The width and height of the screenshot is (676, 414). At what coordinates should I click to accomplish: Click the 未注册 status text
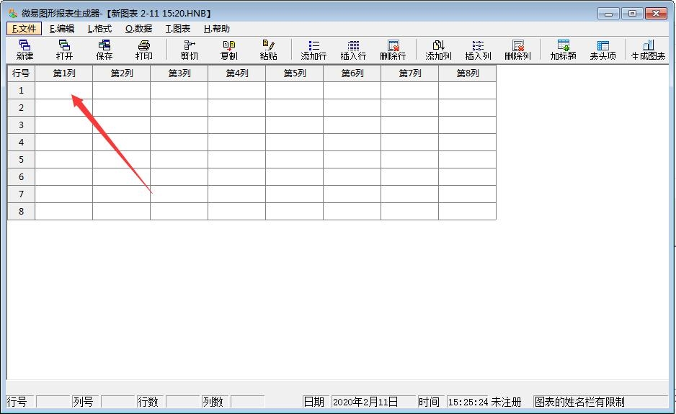pos(506,402)
